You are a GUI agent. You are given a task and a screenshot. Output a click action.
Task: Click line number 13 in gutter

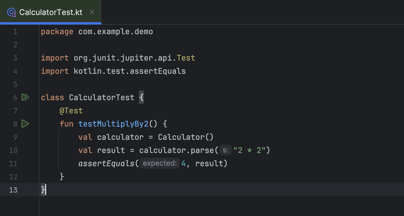click(13, 190)
